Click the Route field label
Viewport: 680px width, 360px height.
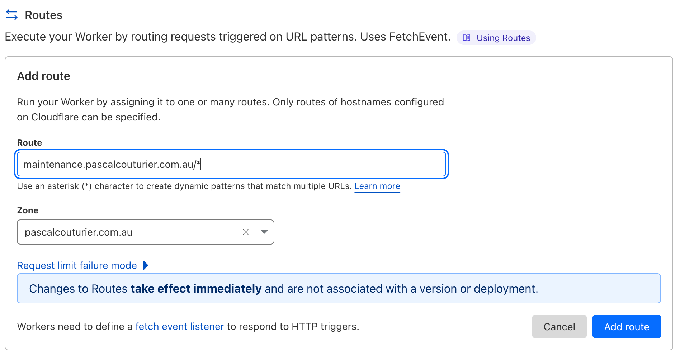(29, 143)
